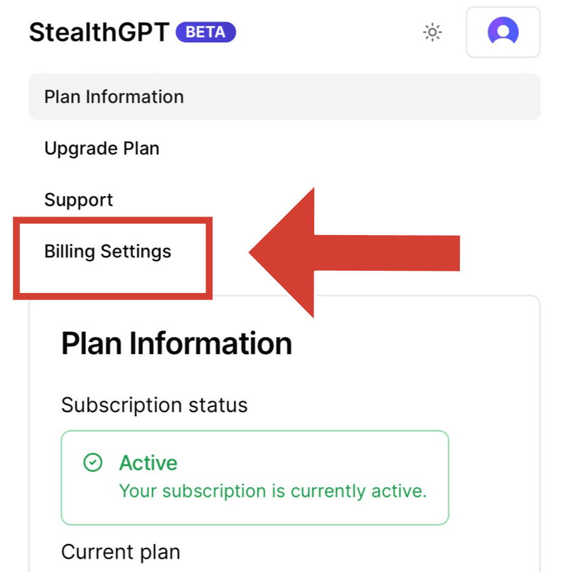Click the Plan Information card heading
The width and height of the screenshot is (561, 572).
click(x=176, y=344)
